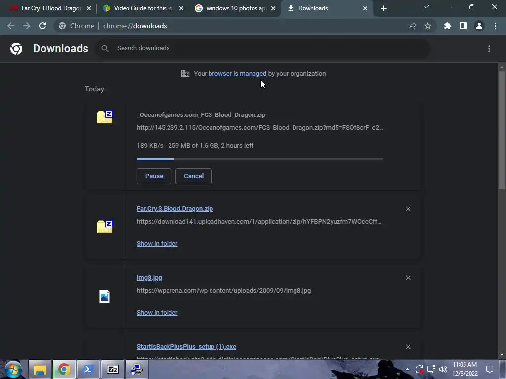Click the Chrome taskbar icon
Viewport: 506px width, 379px height.
pos(64,369)
